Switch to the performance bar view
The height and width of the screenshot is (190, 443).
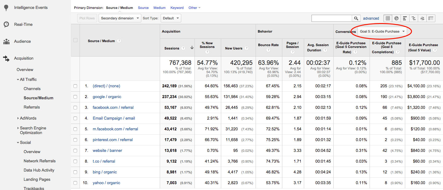(x=405, y=18)
